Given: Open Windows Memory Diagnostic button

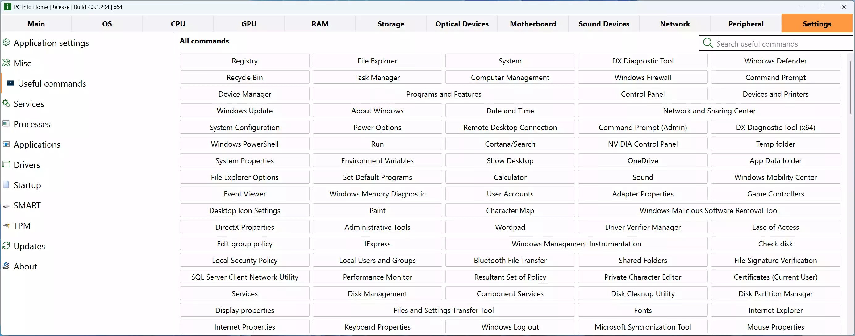Looking at the screenshot, I should tap(377, 194).
